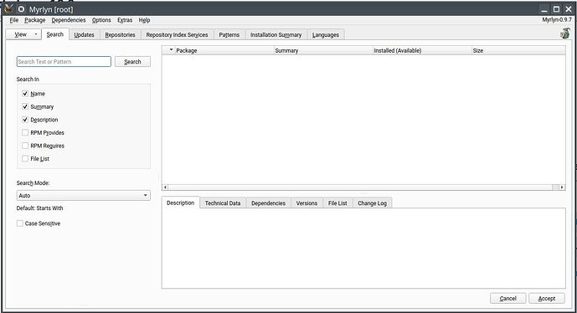
Task: Enable the File List search checkbox
Action: pyautogui.click(x=25, y=158)
